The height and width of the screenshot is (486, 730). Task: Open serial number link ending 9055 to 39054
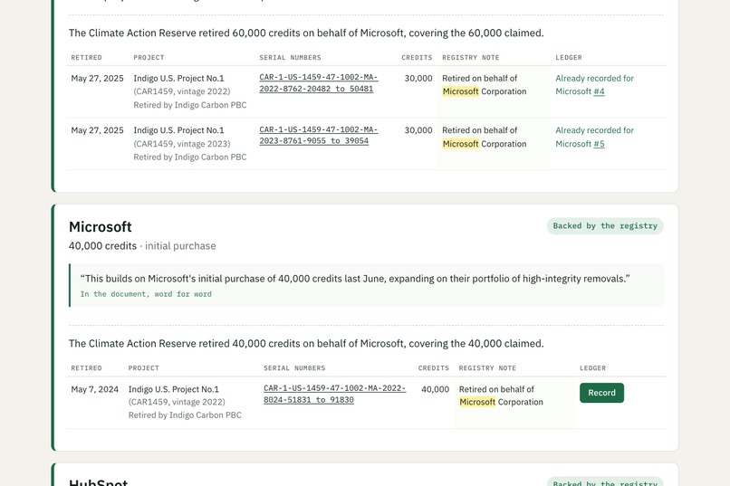tap(319, 135)
